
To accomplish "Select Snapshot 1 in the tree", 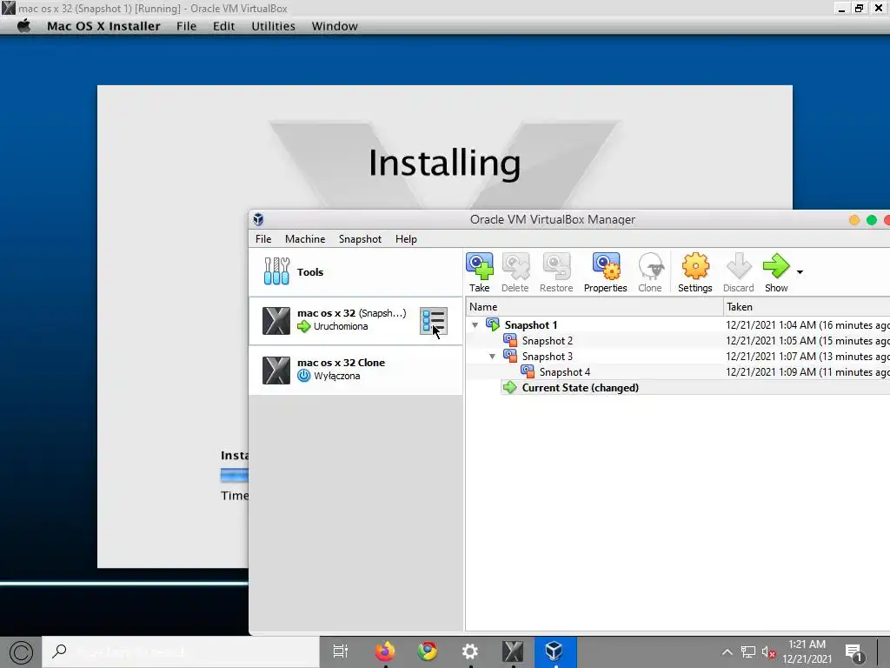I will tap(531, 325).
